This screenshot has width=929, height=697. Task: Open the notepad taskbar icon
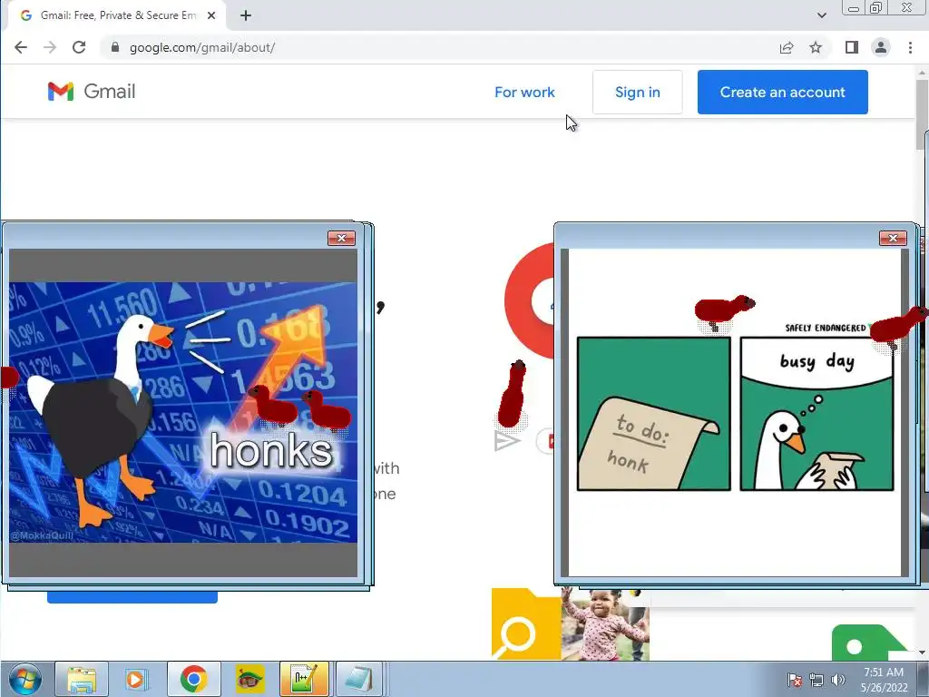[x=359, y=679]
